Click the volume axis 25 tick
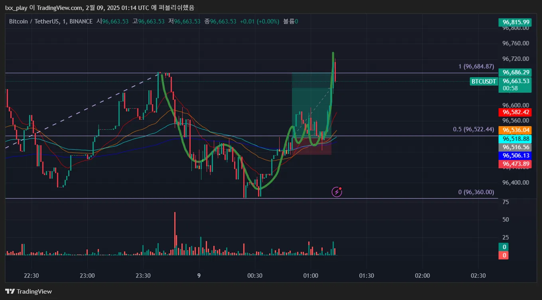This screenshot has height=300, width=542. (x=505, y=238)
